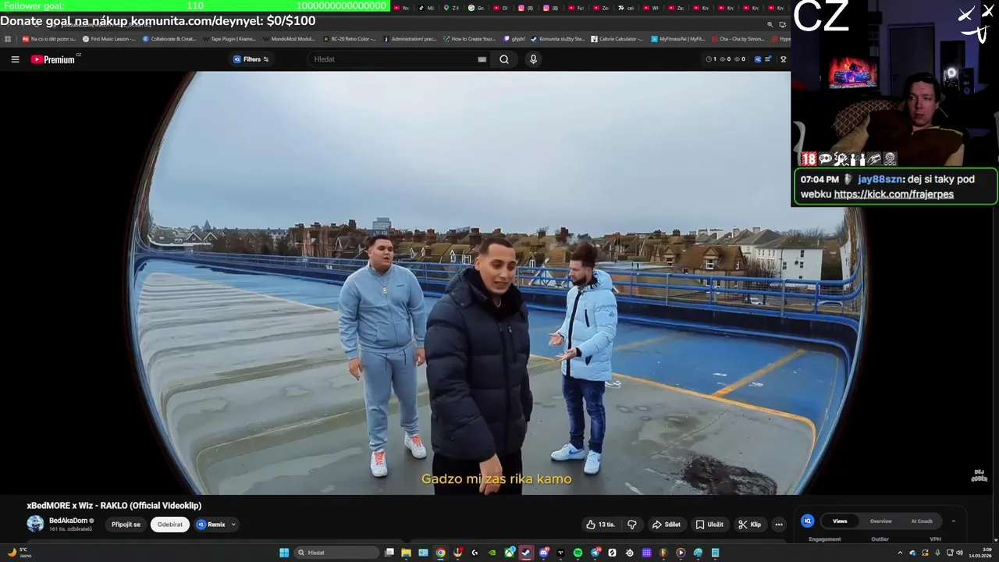Image resolution: width=999 pixels, height=562 pixels.
Task: Open Google Chrome from the taskbar
Action: pos(440,553)
